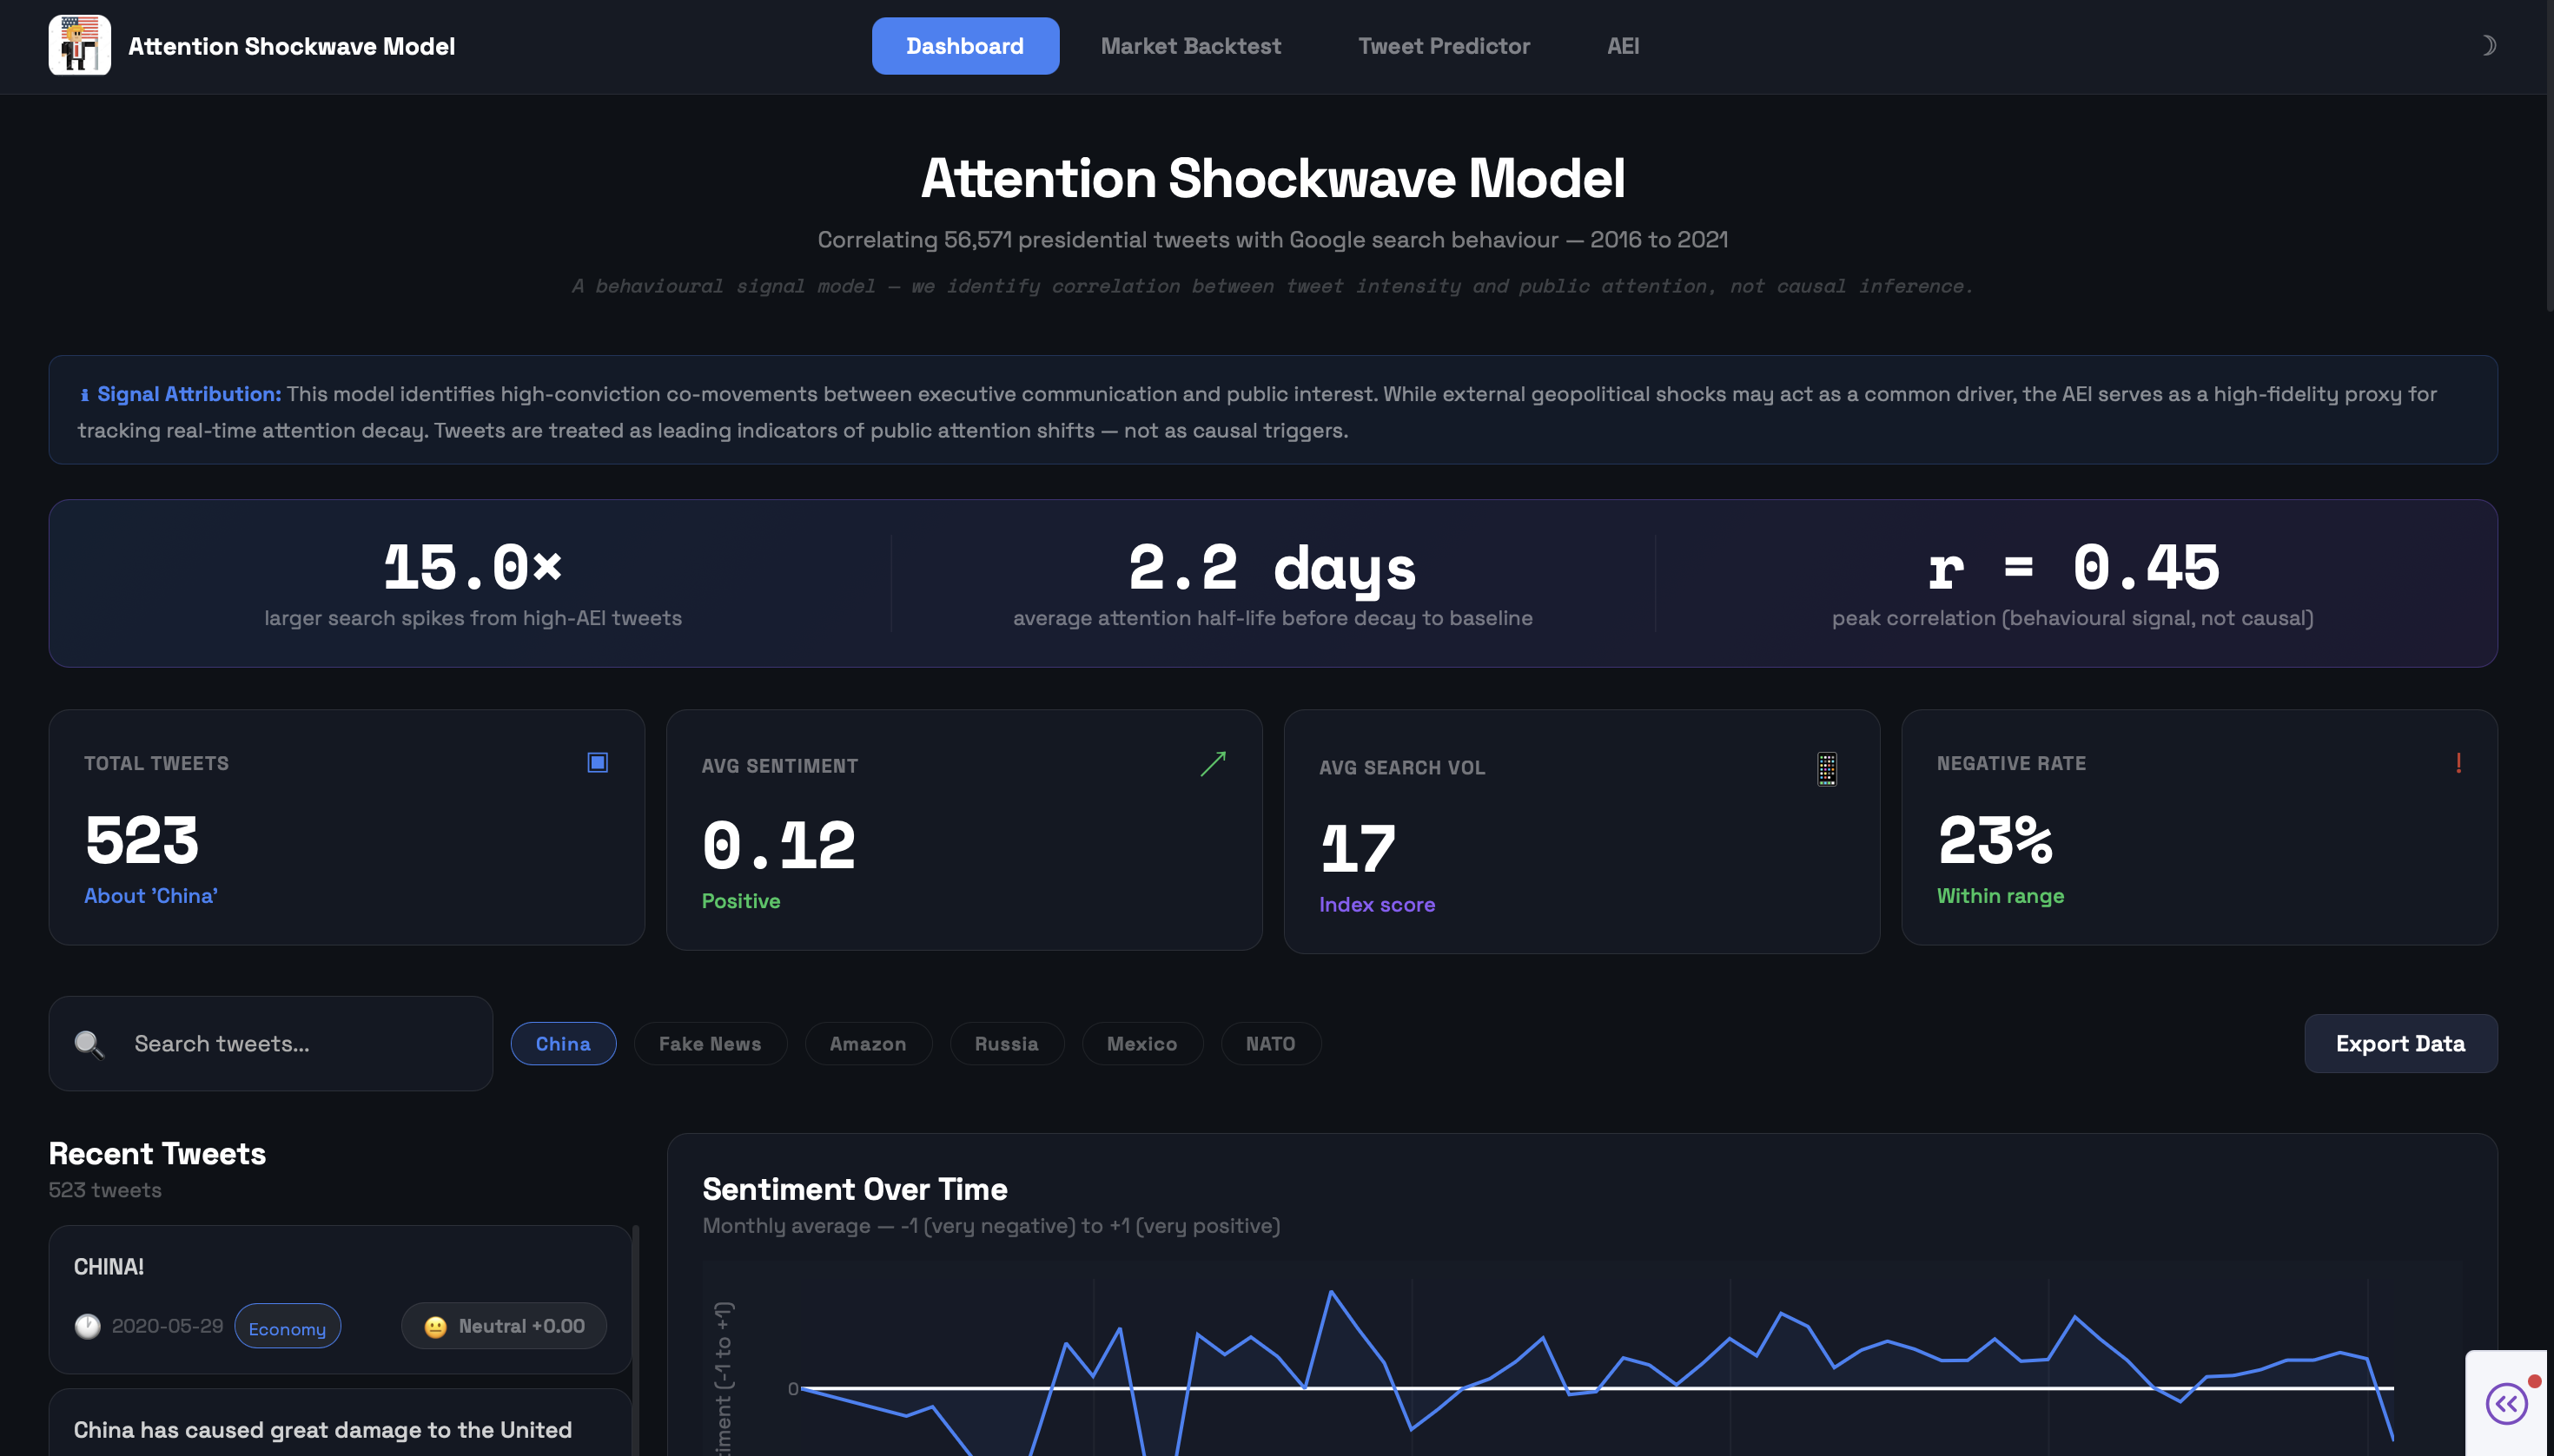This screenshot has height=1456, width=2554.
Task: Click the magnifying glass search icon
Action: tap(89, 1044)
